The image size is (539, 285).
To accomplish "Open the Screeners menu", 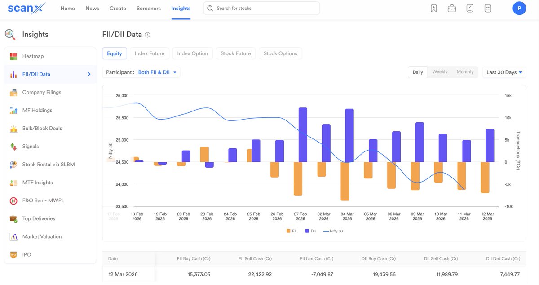I will coord(149,8).
